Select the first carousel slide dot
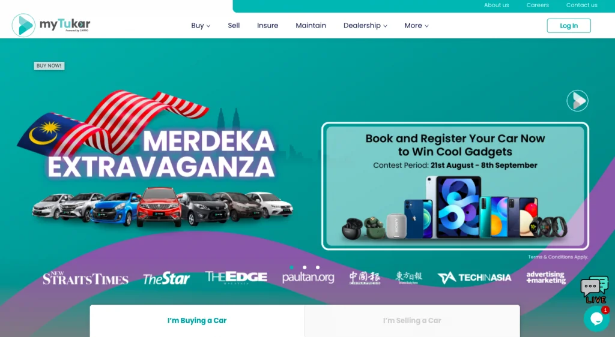This screenshot has height=337, width=615. (291, 267)
